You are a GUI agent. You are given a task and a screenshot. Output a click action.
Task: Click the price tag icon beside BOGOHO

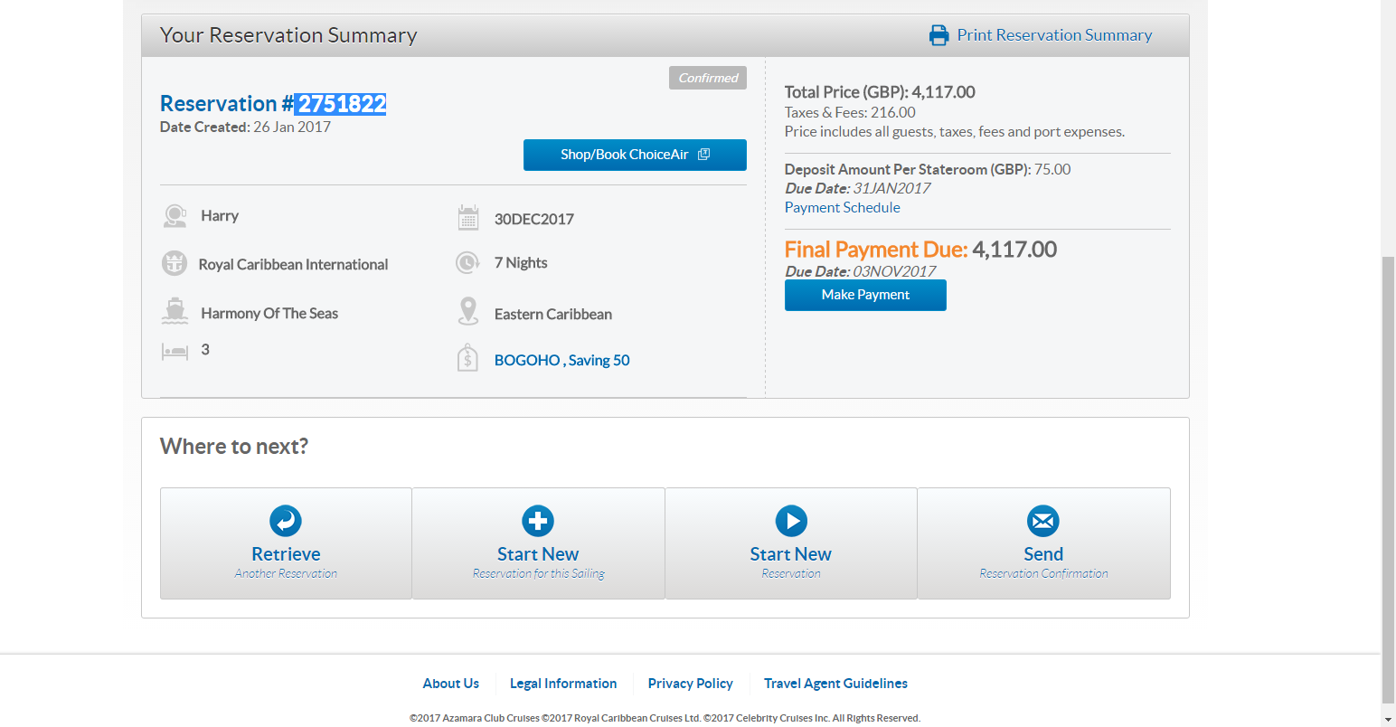tap(467, 358)
